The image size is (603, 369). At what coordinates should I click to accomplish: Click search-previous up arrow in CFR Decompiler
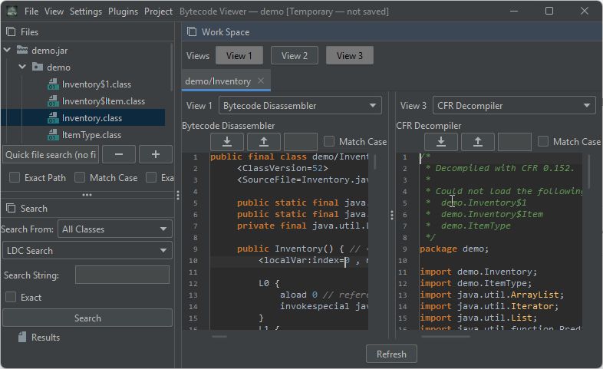click(478, 142)
